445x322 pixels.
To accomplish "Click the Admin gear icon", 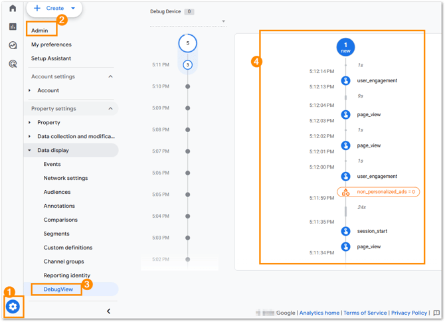I will pyautogui.click(x=13, y=307).
